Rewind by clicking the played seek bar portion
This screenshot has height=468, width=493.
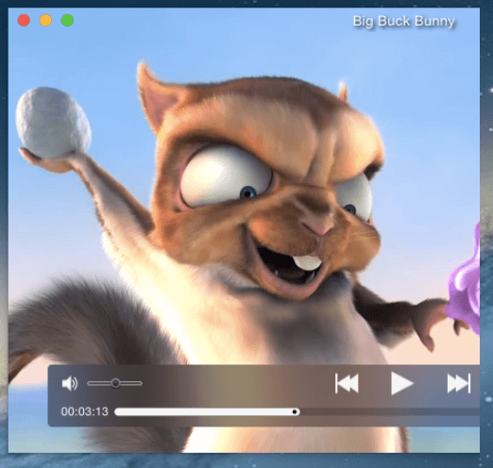[203, 411]
